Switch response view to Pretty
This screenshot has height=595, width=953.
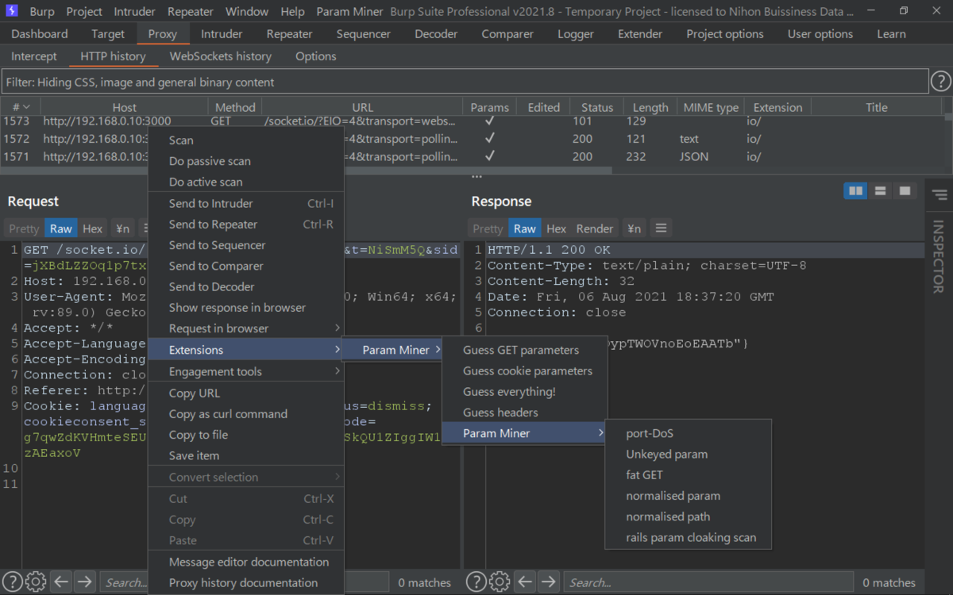488,228
